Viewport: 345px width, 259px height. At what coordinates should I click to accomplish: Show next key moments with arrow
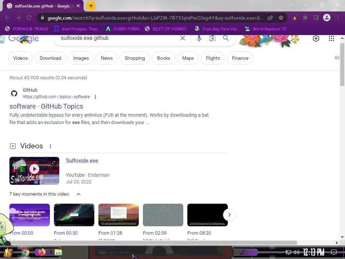pos(229,215)
